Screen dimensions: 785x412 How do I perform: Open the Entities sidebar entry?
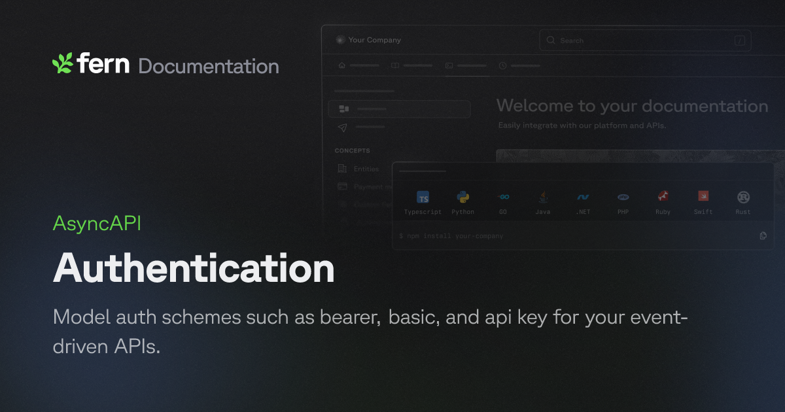click(x=366, y=169)
